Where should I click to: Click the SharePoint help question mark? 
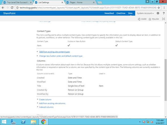coord(164,13)
